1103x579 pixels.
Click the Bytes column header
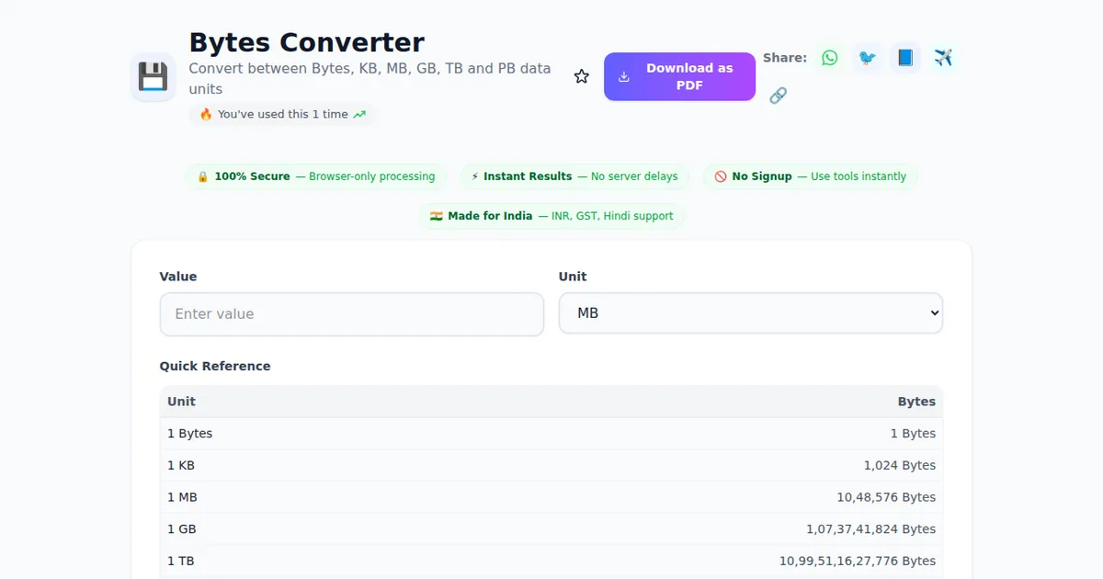click(915, 402)
